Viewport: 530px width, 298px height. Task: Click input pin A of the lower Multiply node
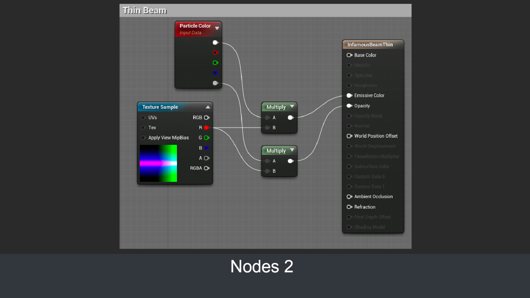267,161
